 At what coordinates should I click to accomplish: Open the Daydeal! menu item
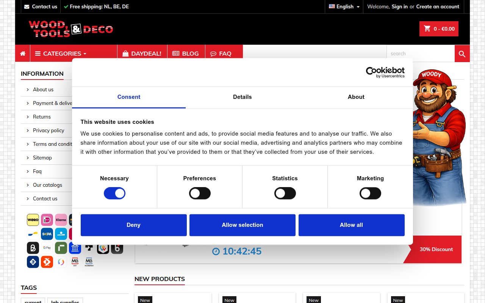click(142, 53)
